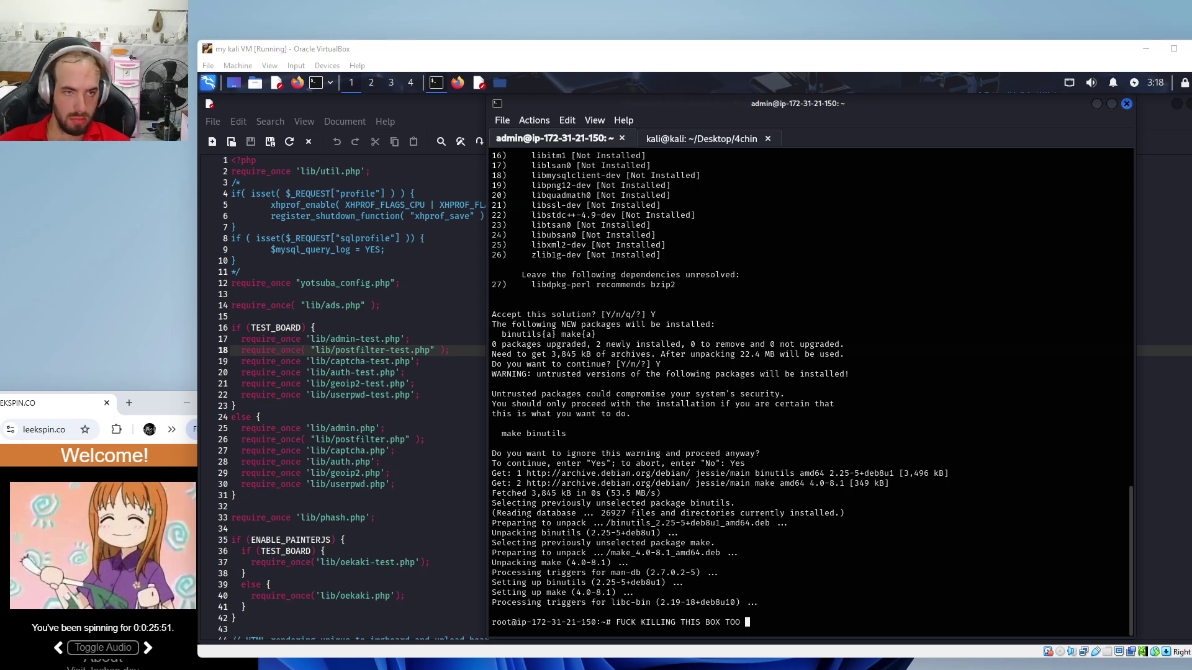Click the magnifier Find icon
Viewport: 1192px width, 670px height.
[441, 142]
